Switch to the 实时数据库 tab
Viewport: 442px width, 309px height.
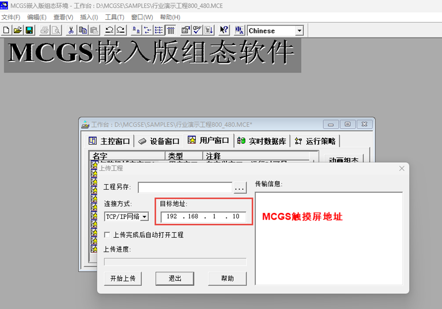262,141
